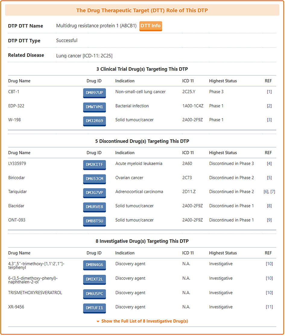Click drug ID DM097UP for CBT-1
The height and width of the screenshot is (336, 285).
click(94, 93)
